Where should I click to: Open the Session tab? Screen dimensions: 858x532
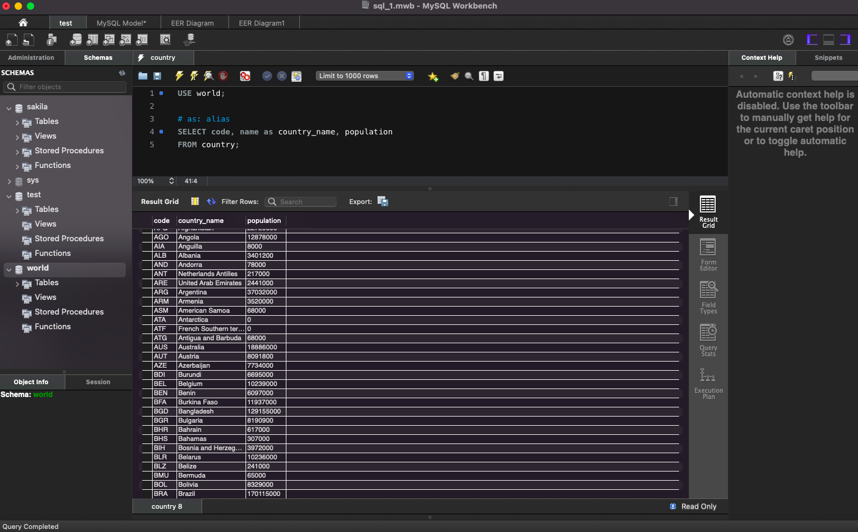click(98, 382)
